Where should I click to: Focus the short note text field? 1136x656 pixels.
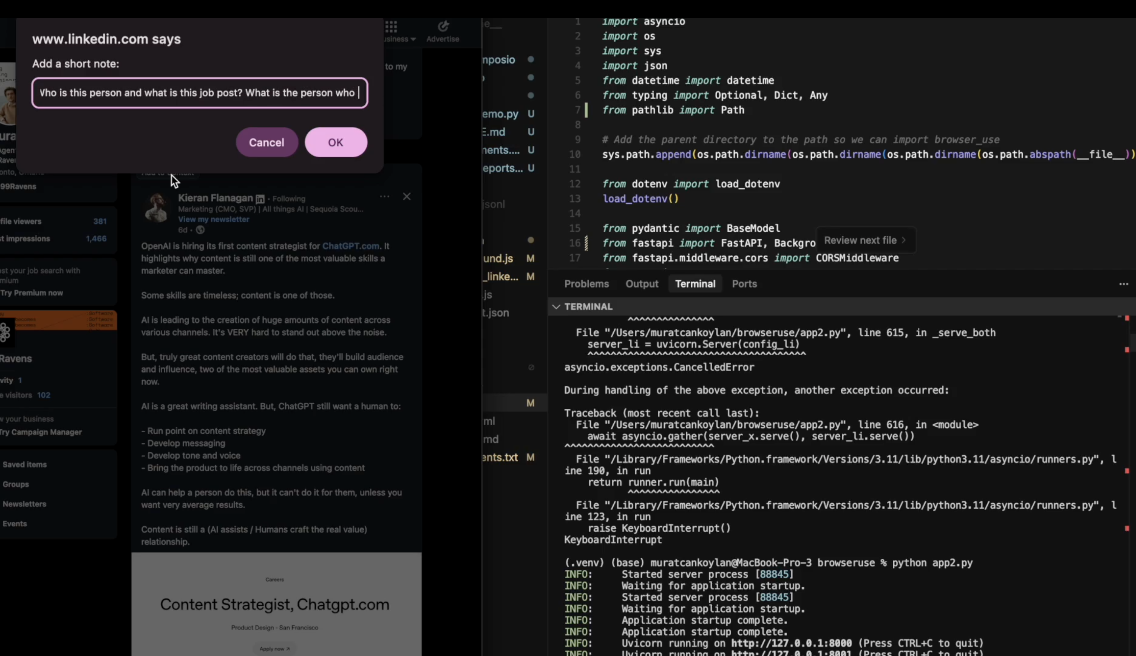[199, 93]
